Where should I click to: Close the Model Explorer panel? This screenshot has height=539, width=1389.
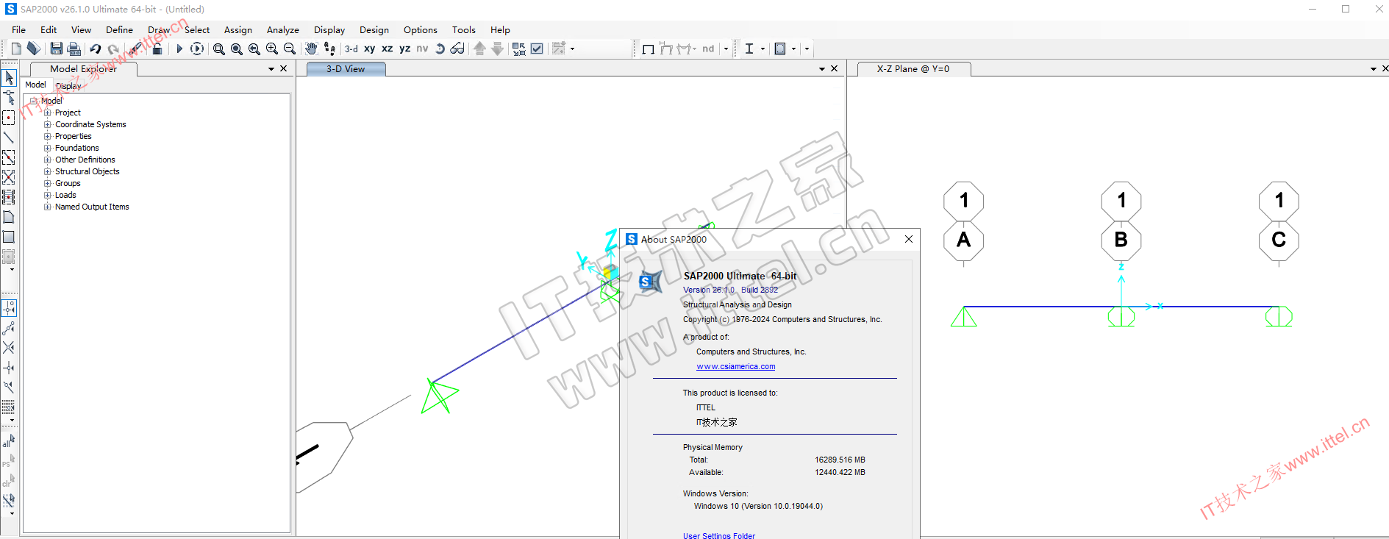(x=283, y=68)
